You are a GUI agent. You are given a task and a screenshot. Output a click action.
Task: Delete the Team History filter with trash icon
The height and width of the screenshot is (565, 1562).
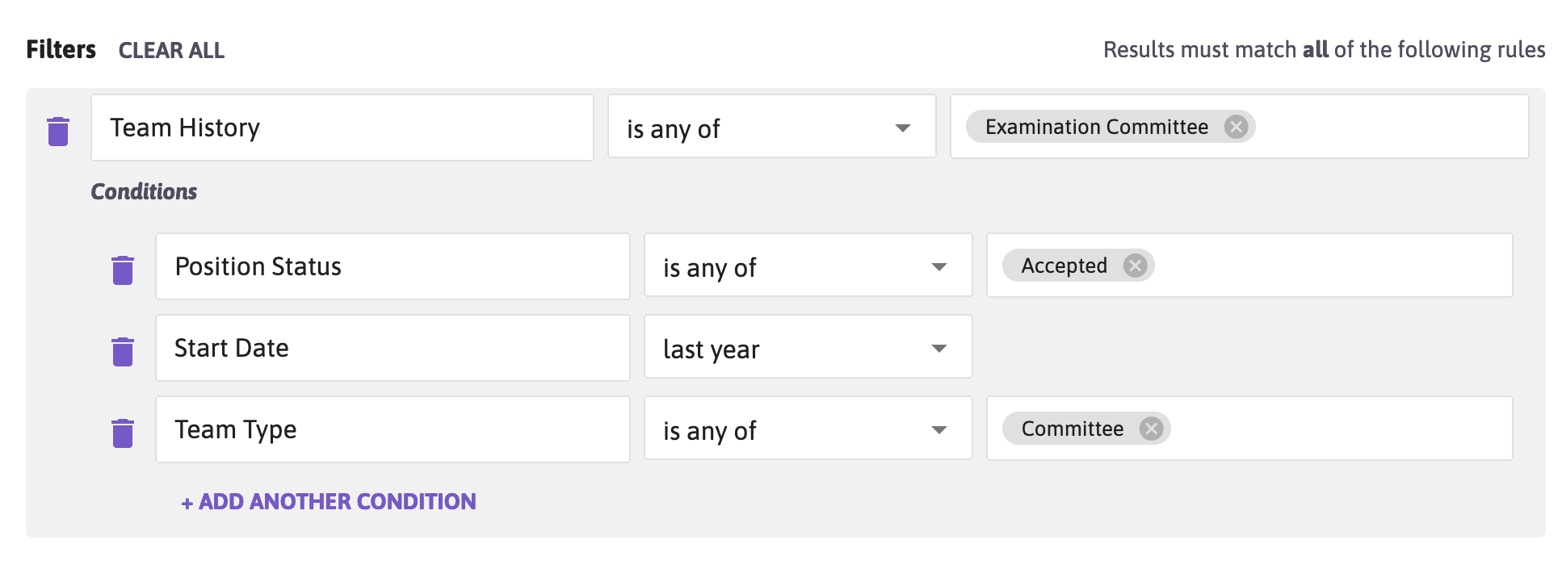58,131
